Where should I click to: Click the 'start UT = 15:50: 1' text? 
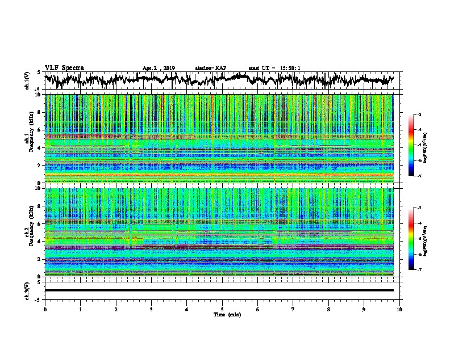click(x=274, y=68)
